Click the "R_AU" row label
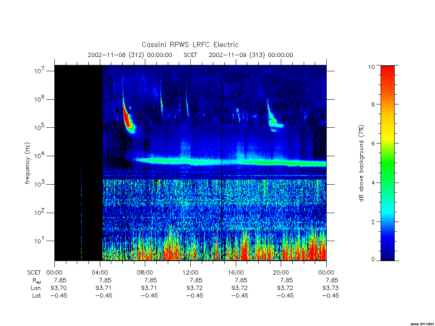 coord(36,281)
